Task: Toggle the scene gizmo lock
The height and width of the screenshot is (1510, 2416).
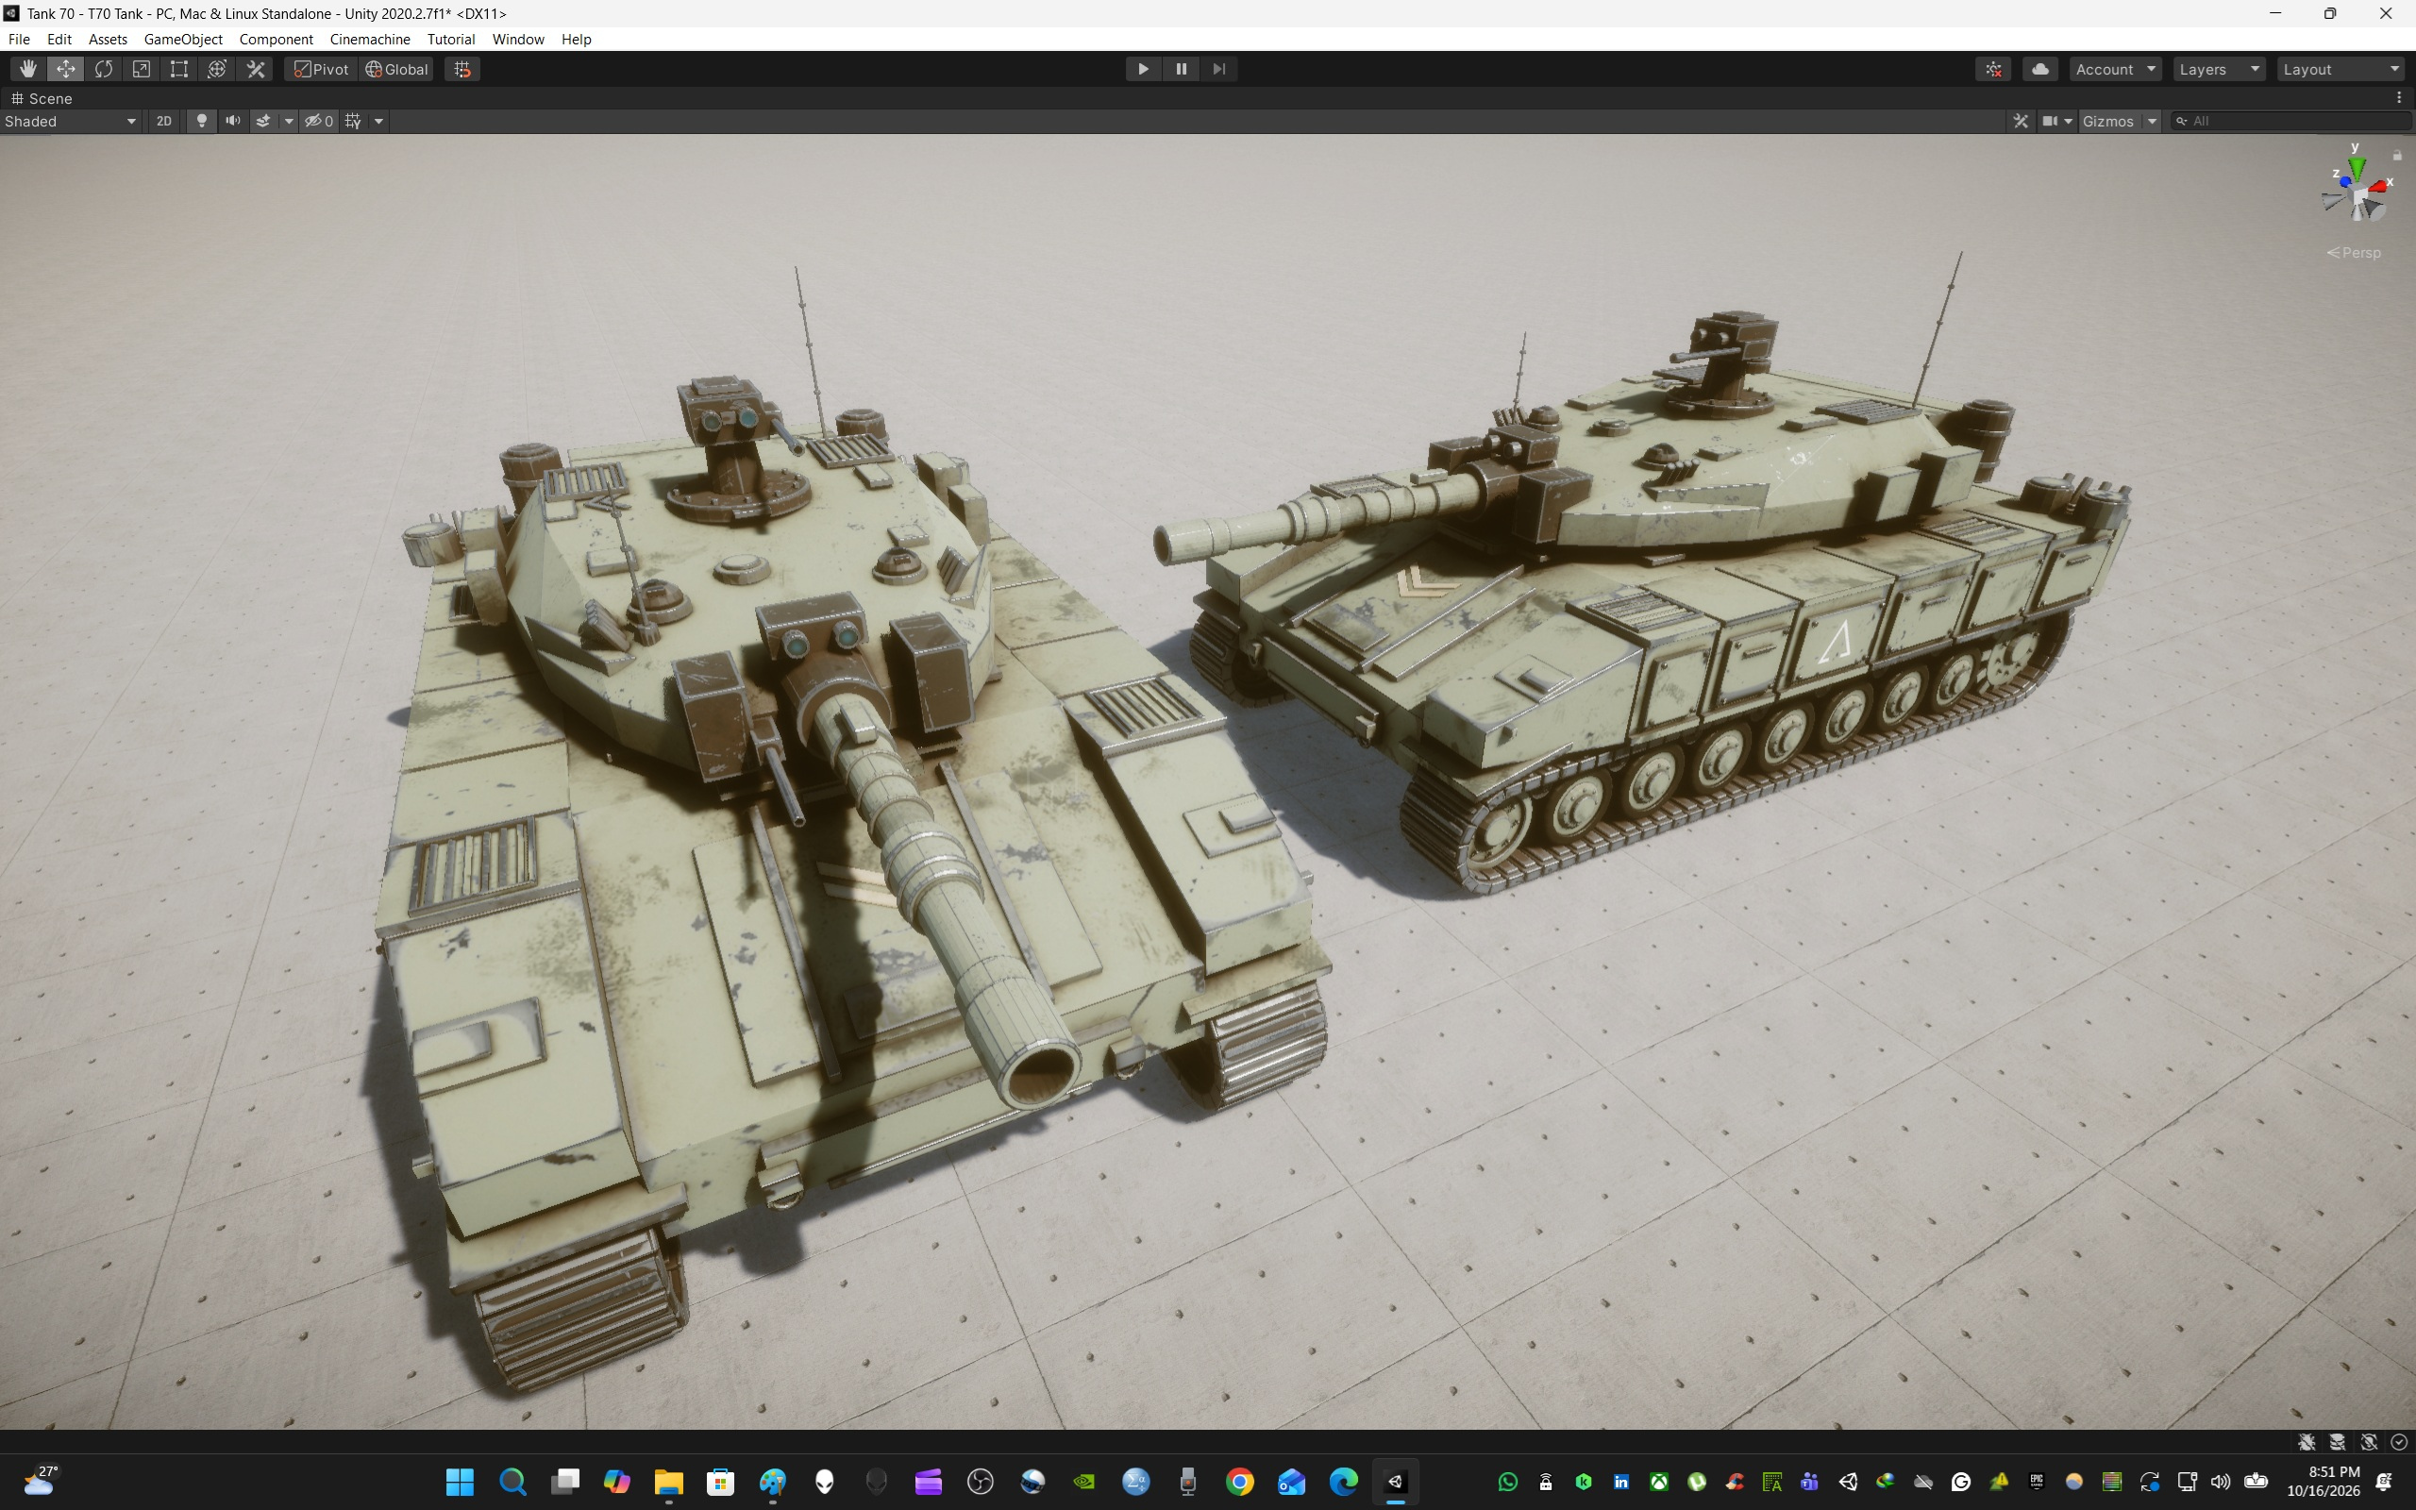Action: (2397, 155)
